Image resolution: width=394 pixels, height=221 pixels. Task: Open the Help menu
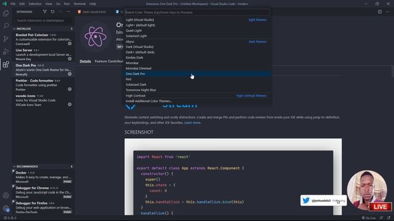pos(93,4)
